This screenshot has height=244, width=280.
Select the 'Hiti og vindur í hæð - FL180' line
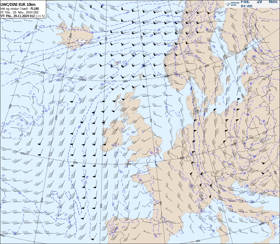20,9
